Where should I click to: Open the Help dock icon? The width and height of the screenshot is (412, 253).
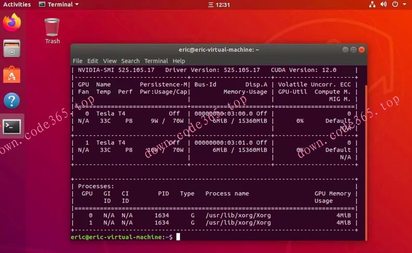click(12, 100)
